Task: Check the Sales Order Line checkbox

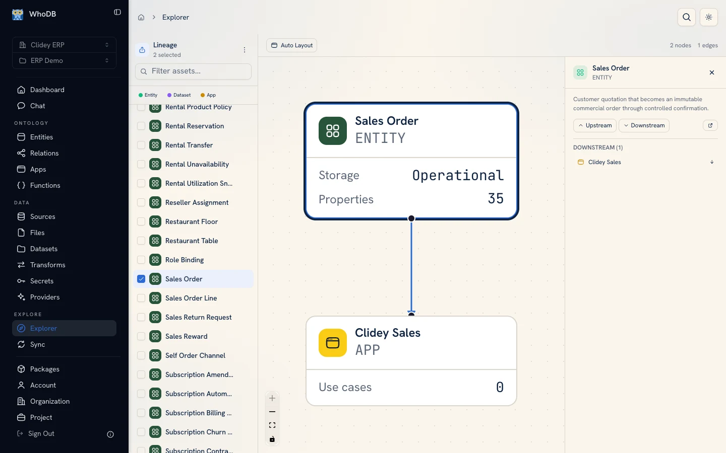Action: 141,298
